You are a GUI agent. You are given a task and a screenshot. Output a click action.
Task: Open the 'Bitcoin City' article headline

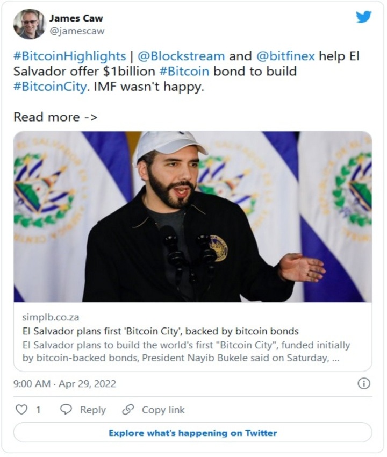[160, 331]
